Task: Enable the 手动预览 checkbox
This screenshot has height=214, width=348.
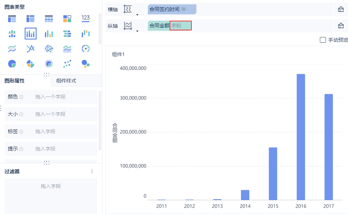Action: (x=323, y=40)
